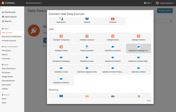Select the HubSpot Companies data source tile
The image size is (176, 112).
[61, 38]
